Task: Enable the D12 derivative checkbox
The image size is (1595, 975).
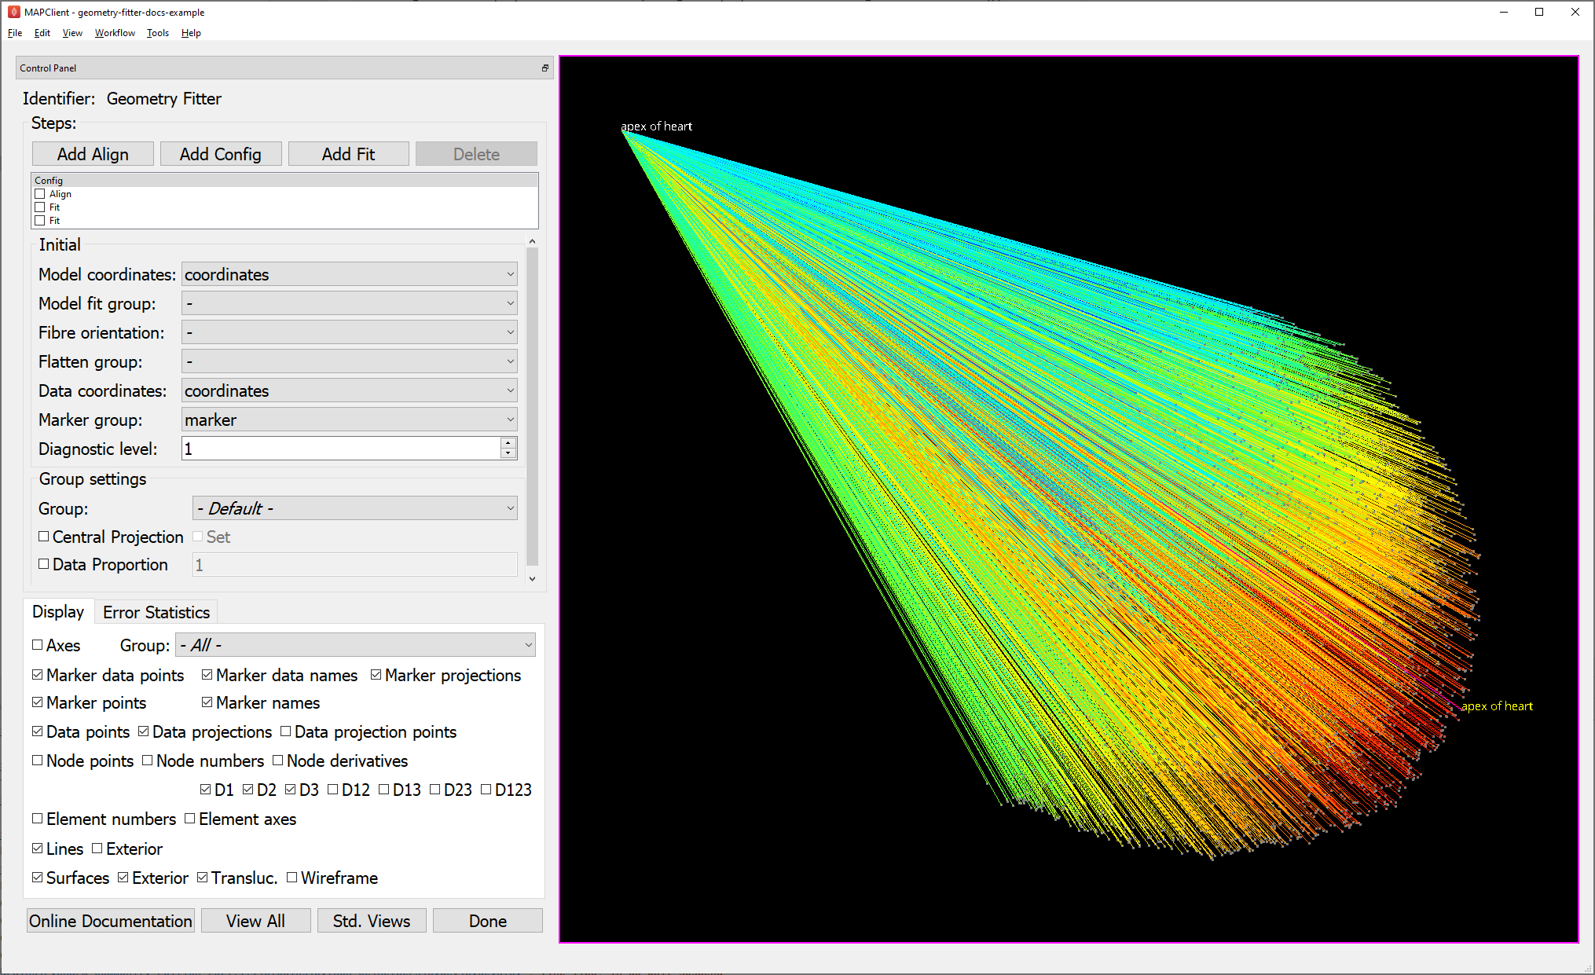Action: [333, 790]
